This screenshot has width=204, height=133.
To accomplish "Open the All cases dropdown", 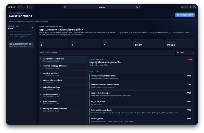I will coord(186,52).
